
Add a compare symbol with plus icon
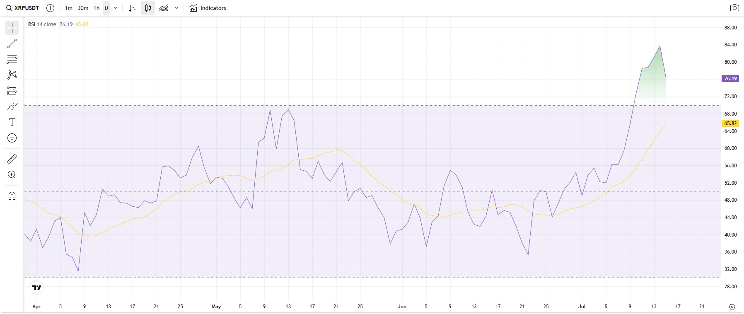coord(51,8)
